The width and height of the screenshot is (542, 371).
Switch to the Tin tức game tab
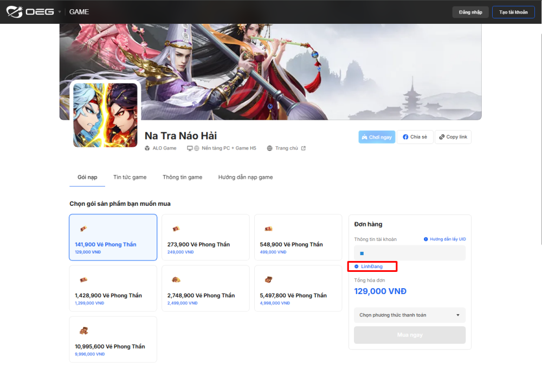click(130, 177)
